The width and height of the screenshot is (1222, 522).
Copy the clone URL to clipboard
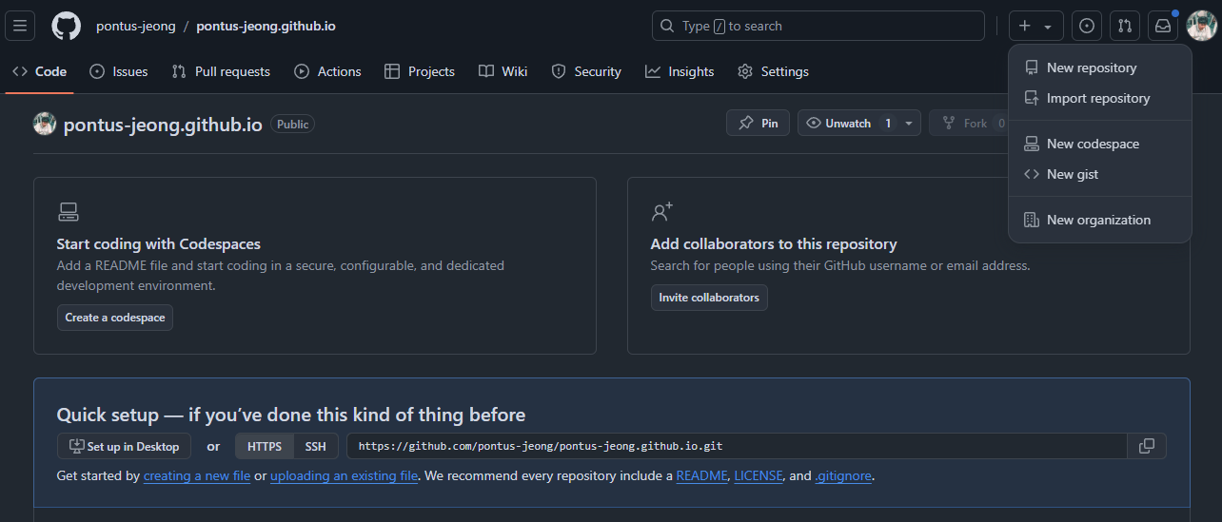pos(1147,446)
